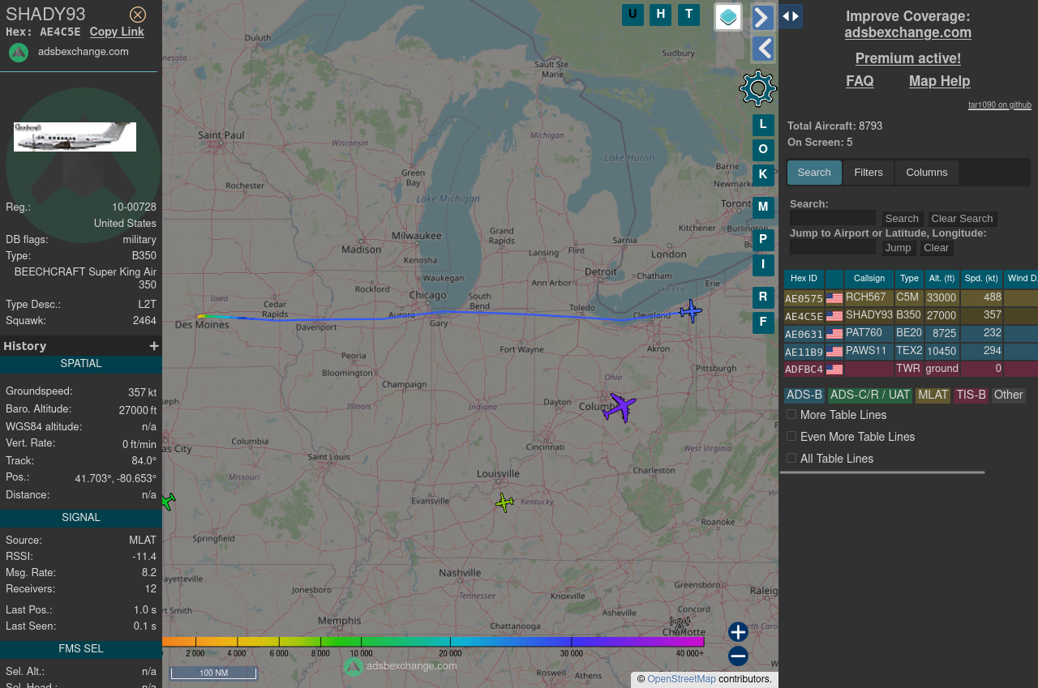Open the Map Help link

[939, 81]
